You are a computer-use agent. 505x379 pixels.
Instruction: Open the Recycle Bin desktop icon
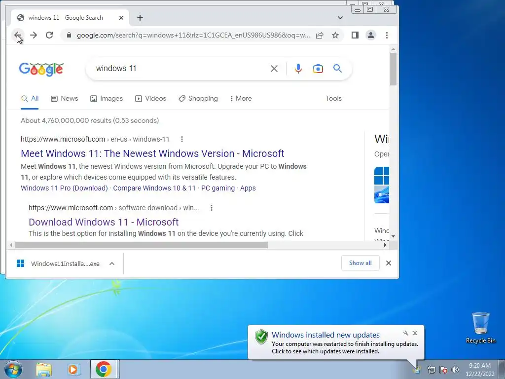click(480, 328)
